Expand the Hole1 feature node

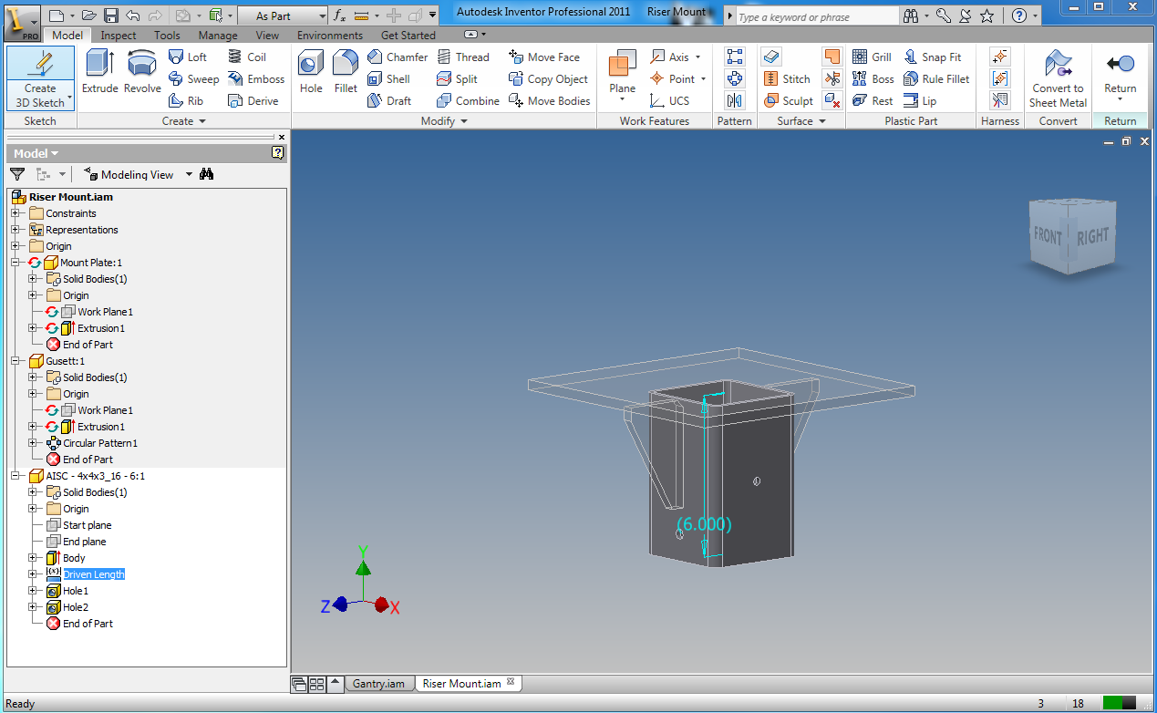click(33, 591)
